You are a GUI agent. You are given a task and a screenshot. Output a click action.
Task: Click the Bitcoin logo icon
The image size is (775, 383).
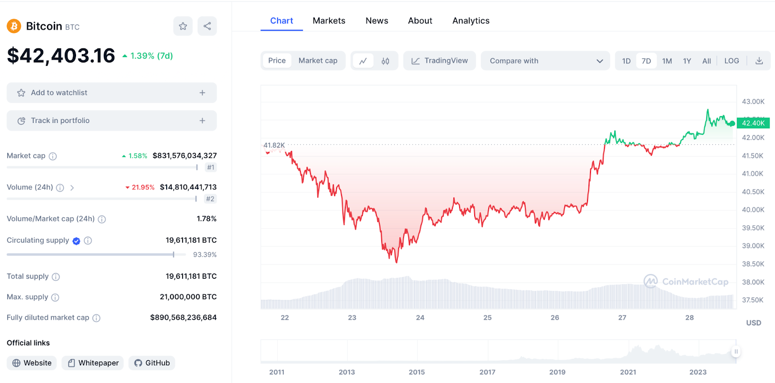(14, 26)
